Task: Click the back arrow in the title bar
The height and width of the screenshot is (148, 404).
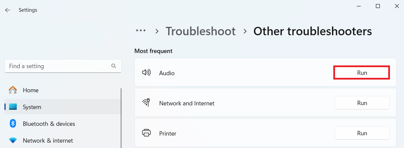Action: coord(8,10)
